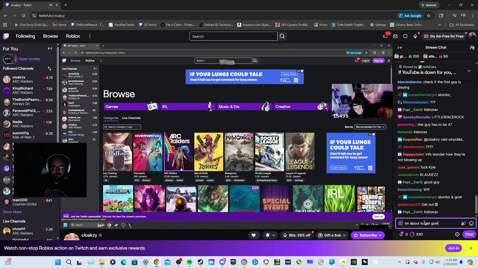Open the emote picker in chat

(471, 223)
